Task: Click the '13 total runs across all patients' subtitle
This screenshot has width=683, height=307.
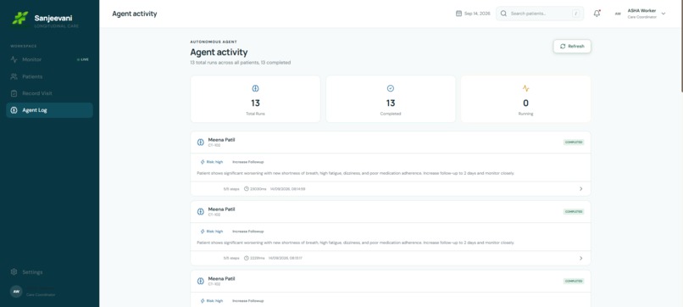Action: coord(241,63)
